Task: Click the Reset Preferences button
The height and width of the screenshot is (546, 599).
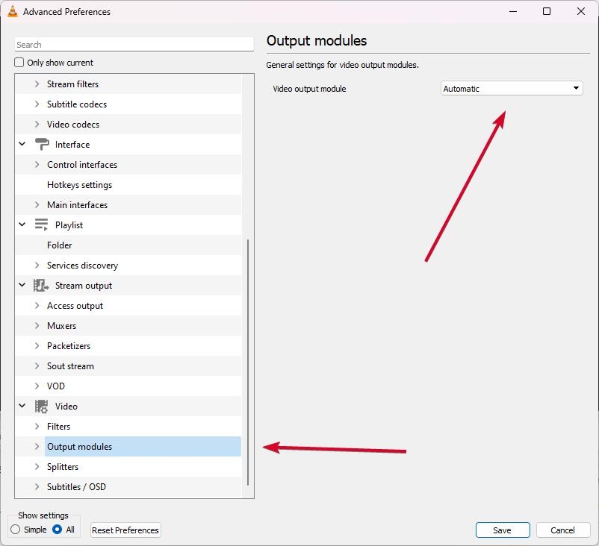Action: [x=125, y=530]
